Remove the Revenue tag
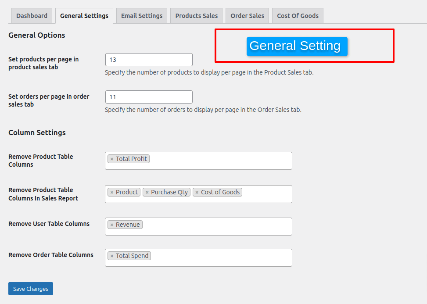The image size is (427, 304). [112, 225]
